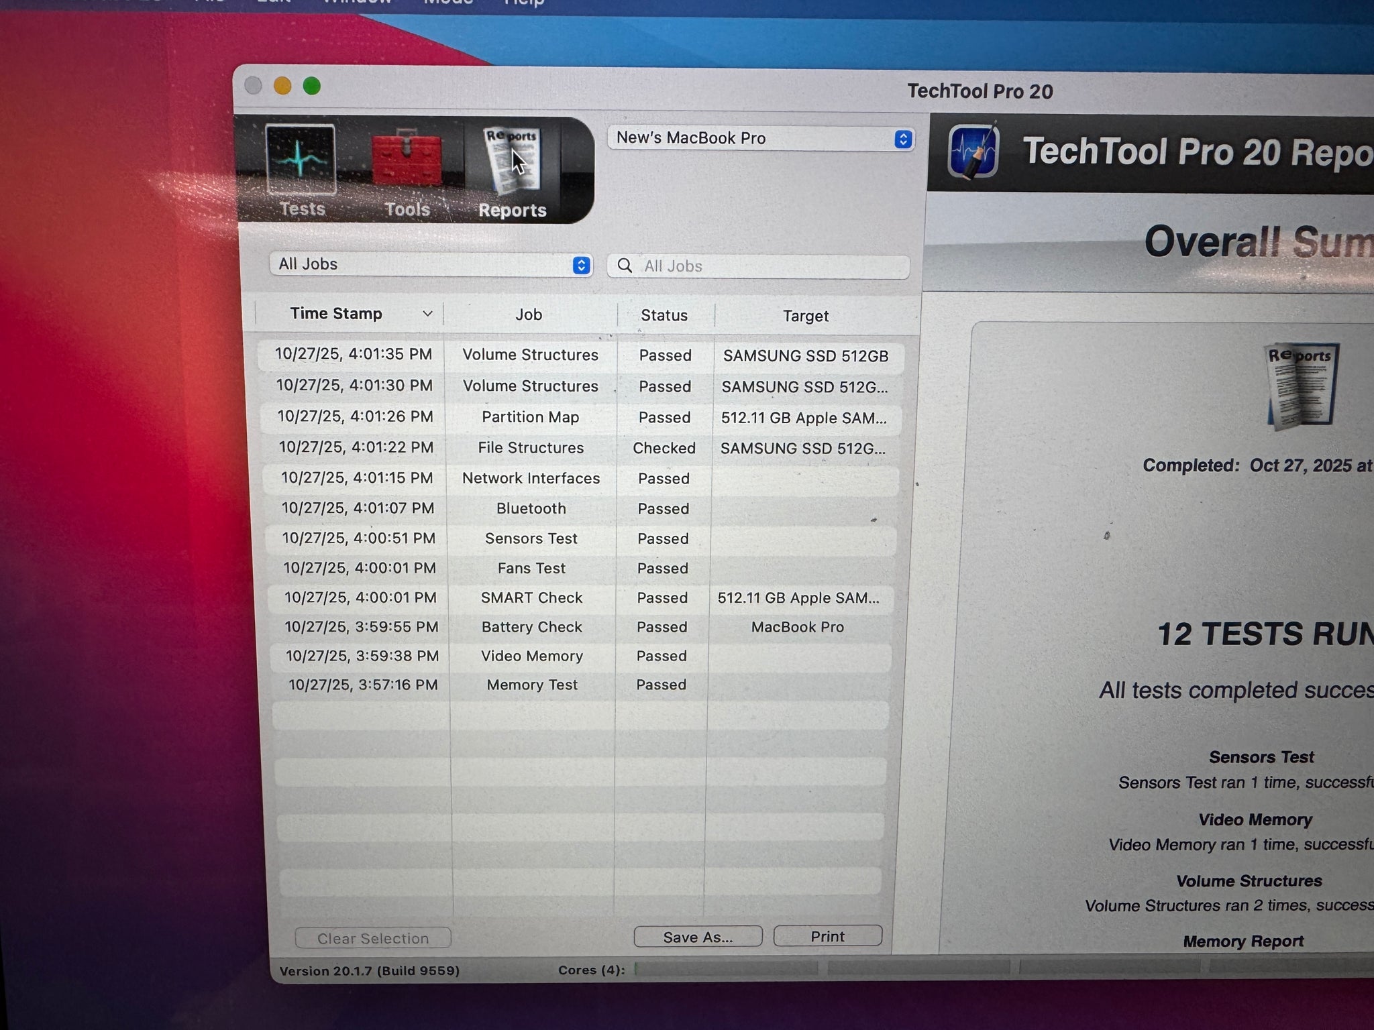Expand the New's MacBook Pro device dropdown
The image size is (1374, 1030).
tap(760, 138)
